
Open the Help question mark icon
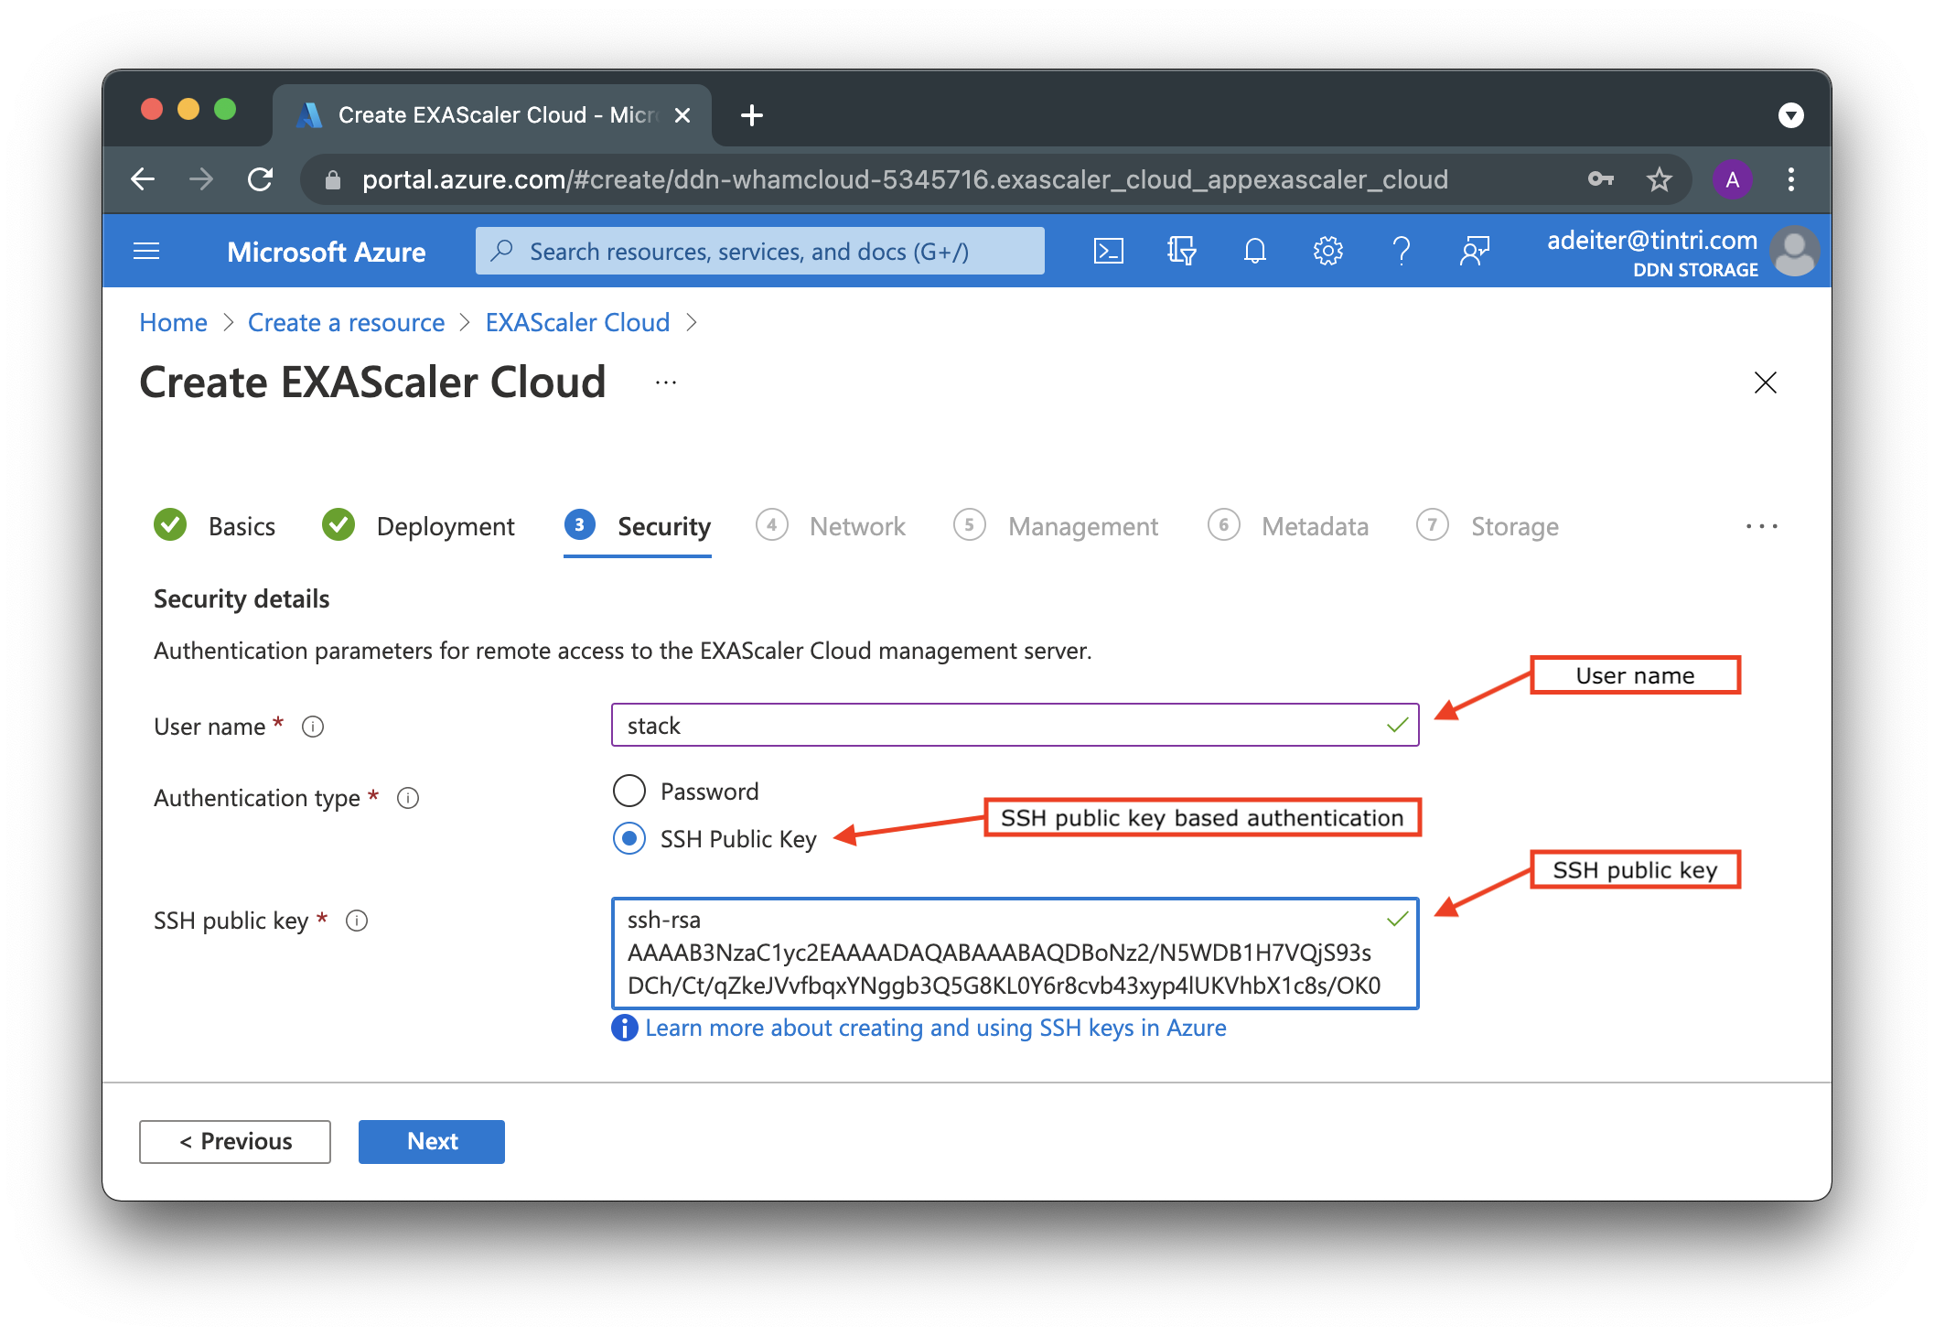pos(1401,251)
